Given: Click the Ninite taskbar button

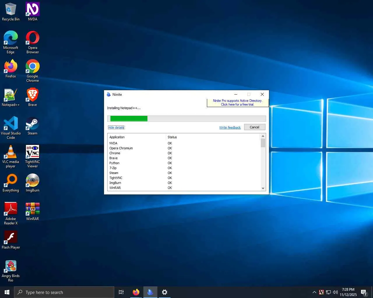Looking at the screenshot, I should click(x=150, y=292).
